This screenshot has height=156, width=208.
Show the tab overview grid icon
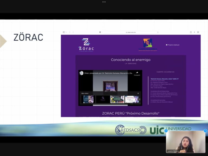pyautogui.click(x=198, y=32)
